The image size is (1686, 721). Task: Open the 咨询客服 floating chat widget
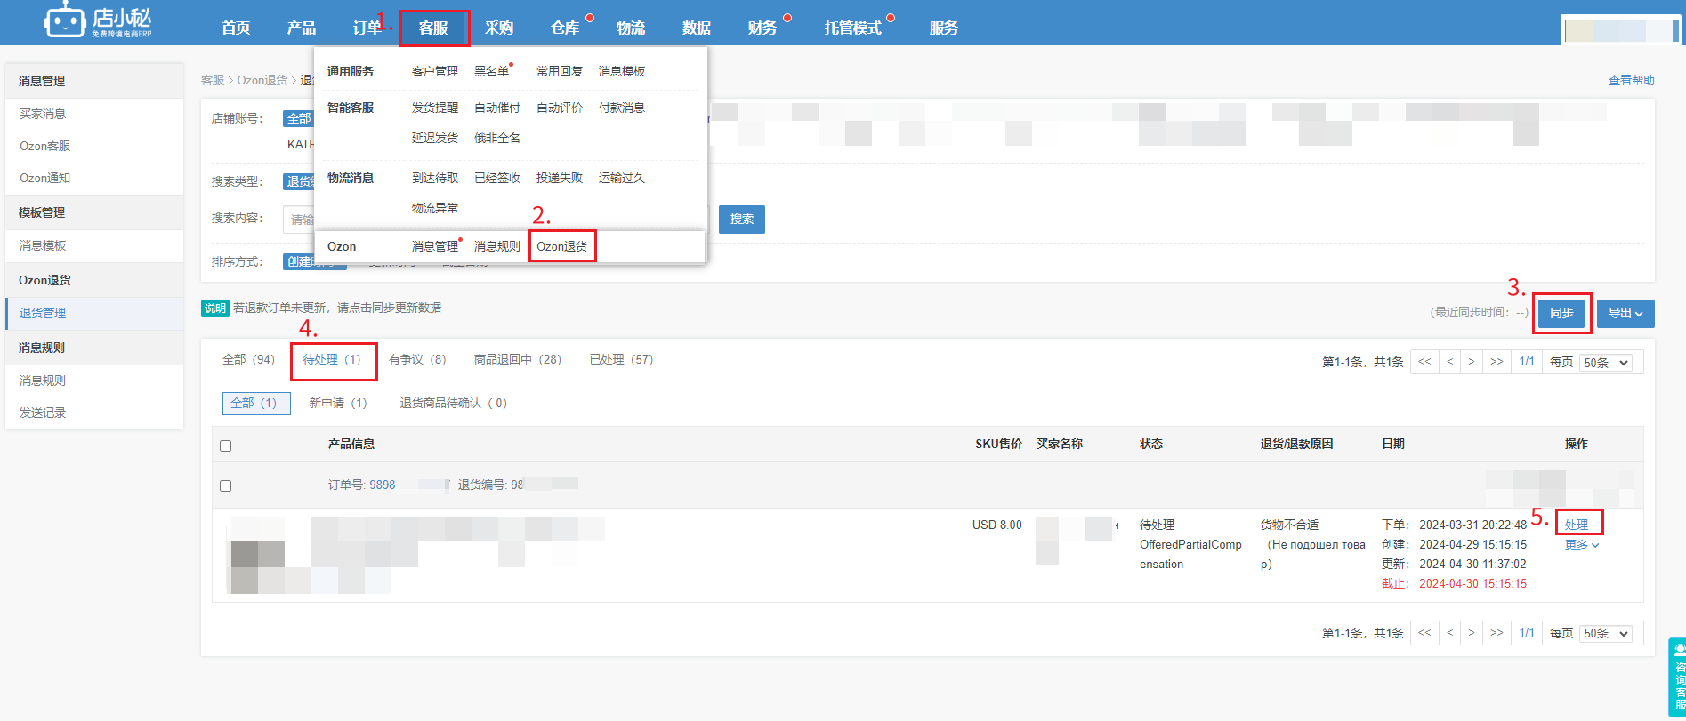[x=1678, y=677]
